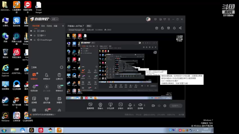Select the DreadHunger source row
This screenshot has height=134, width=239.
coord(47,40)
